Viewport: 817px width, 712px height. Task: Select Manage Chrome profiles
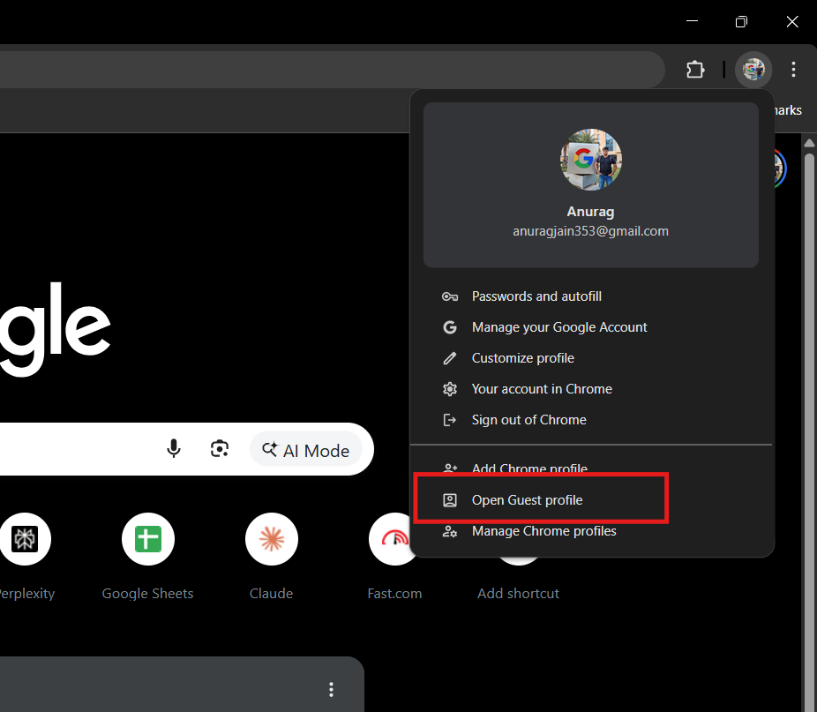(543, 531)
